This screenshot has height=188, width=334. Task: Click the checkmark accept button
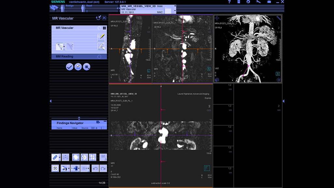69,67
